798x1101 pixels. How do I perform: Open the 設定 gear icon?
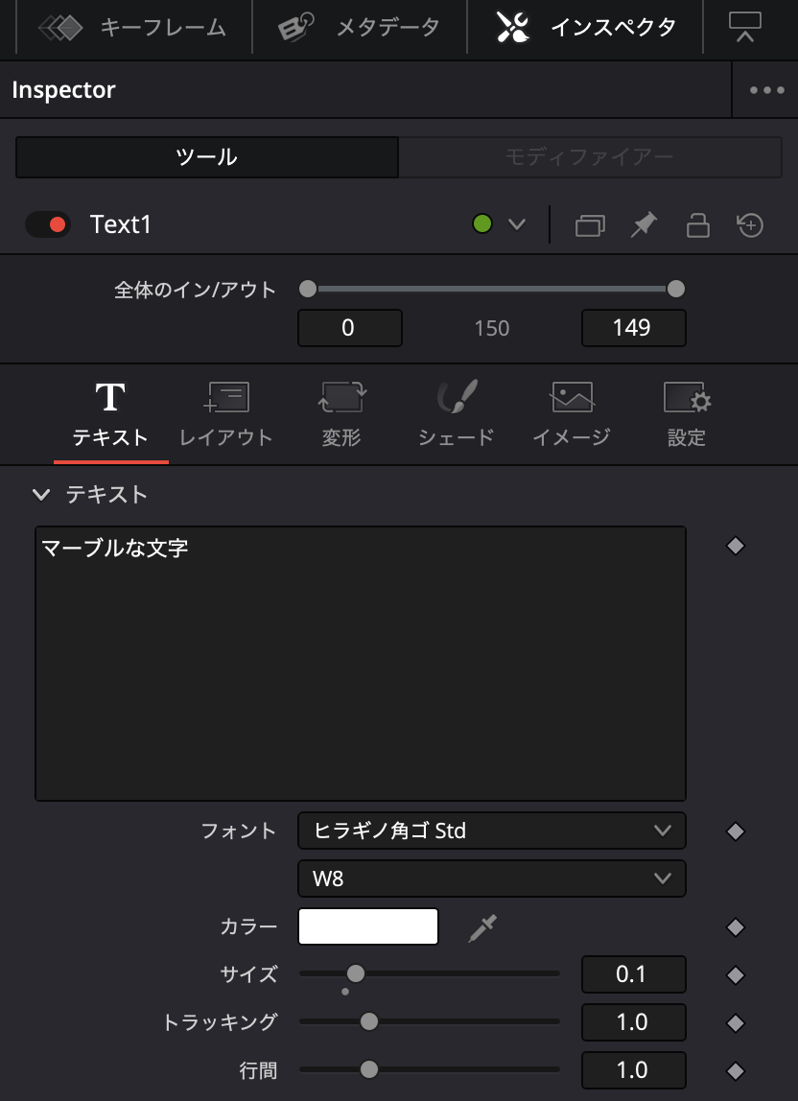[685, 396]
